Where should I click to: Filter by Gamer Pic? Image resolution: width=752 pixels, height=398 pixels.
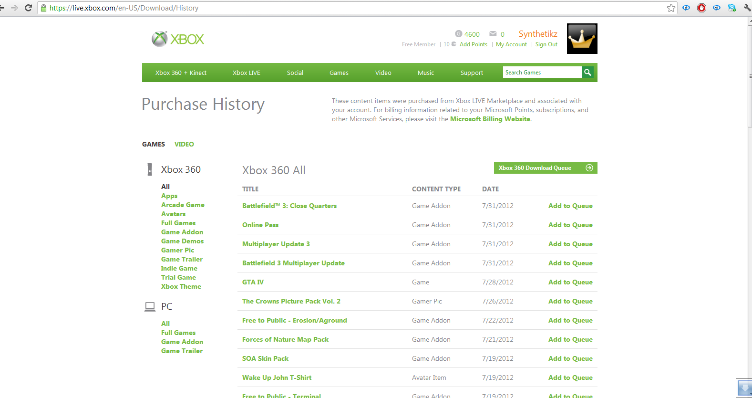click(177, 250)
